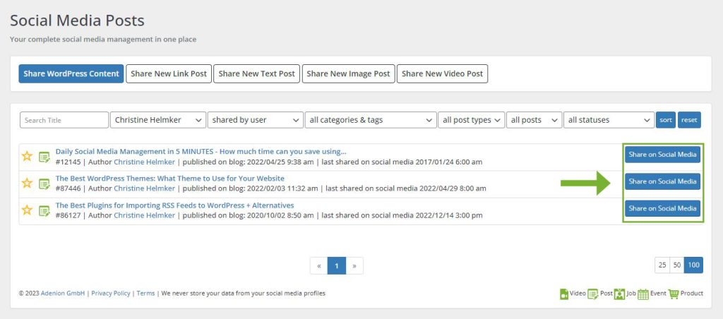This screenshot has width=723, height=319.
Task: Select Share New Image Post
Action: tap(349, 74)
